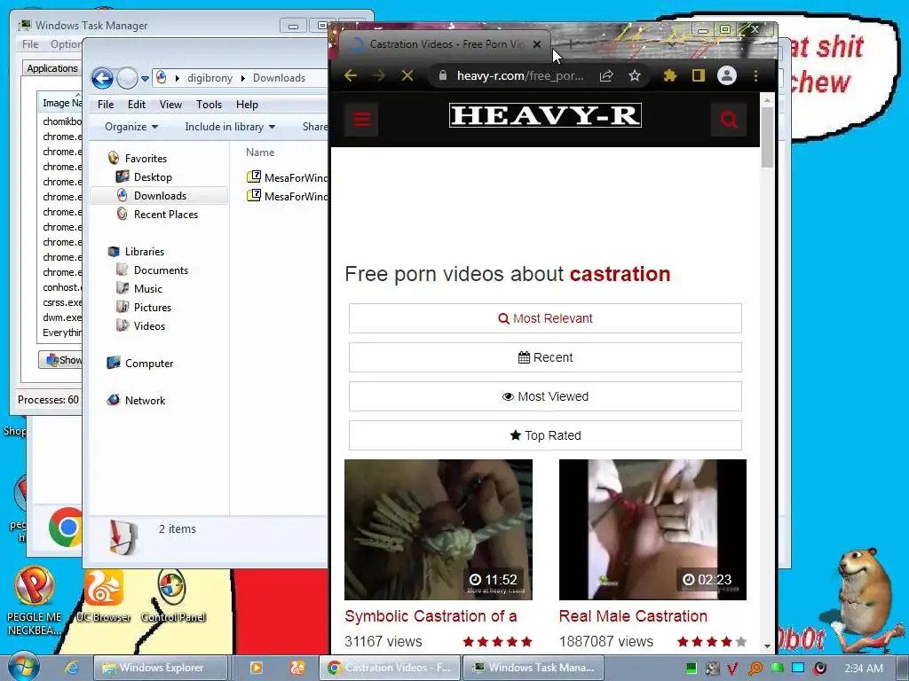Open the Tools menu in Windows Explorer
Screen dimensions: 909x681
(x=209, y=105)
